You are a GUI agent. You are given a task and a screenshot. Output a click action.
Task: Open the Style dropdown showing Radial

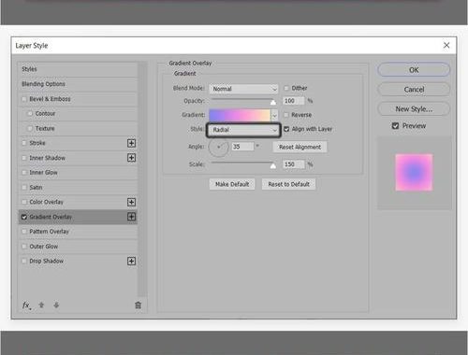tap(243, 130)
